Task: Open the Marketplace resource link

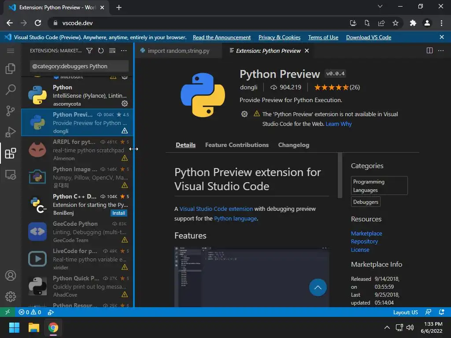Action: click(x=366, y=233)
